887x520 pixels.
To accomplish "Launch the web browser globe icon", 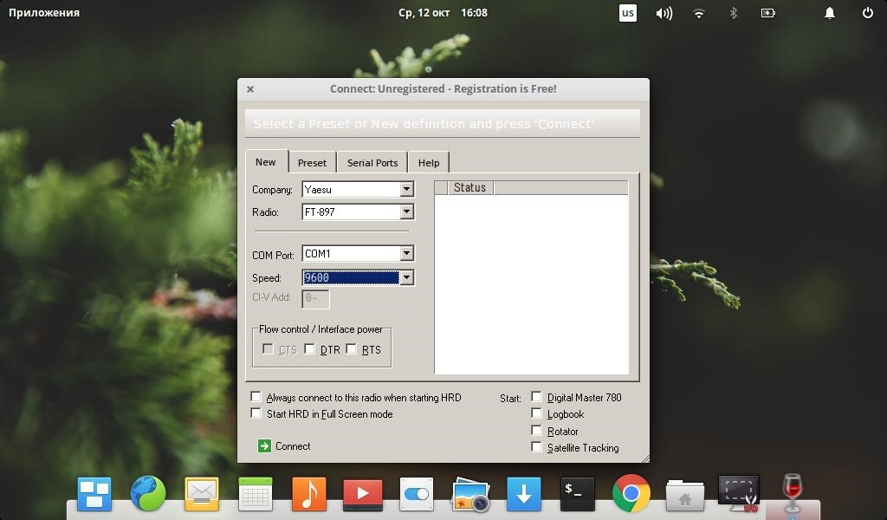I will coord(147,493).
